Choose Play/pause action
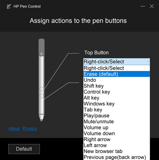 (117, 116)
